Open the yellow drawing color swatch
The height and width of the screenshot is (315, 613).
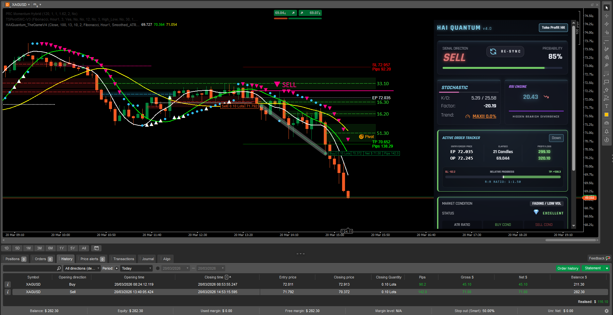[606, 115]
